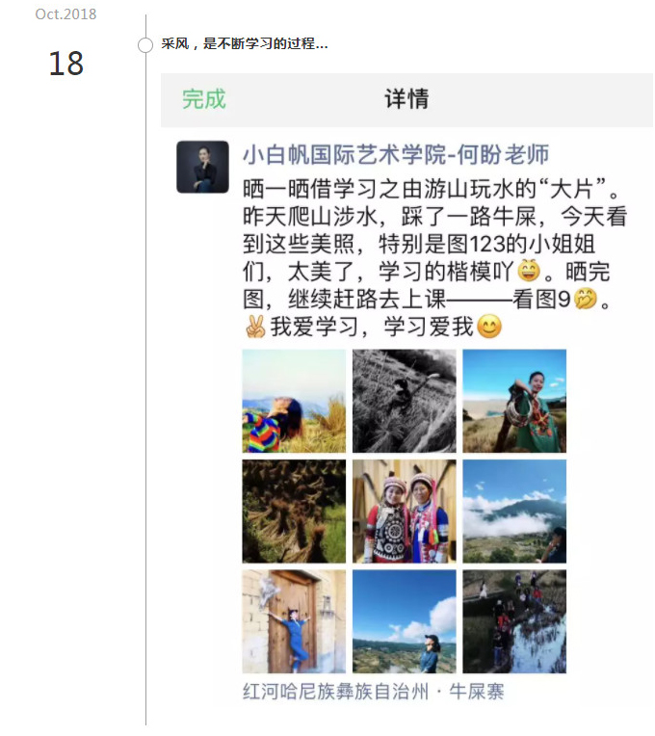Open the black-and-white field photo
Viewport: 655px width, 736px height.
(x=405, y=401)
